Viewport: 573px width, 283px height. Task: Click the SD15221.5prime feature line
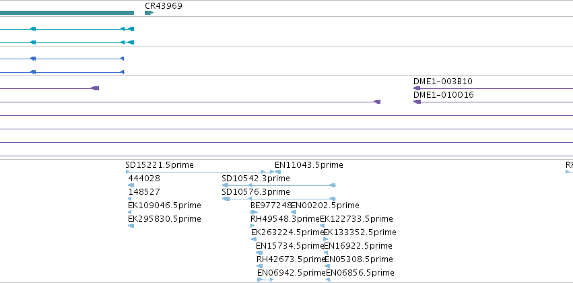coord(200,172)
